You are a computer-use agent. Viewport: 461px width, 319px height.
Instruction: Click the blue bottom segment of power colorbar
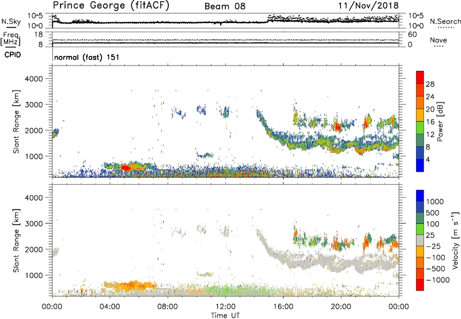tap(420, 165)
